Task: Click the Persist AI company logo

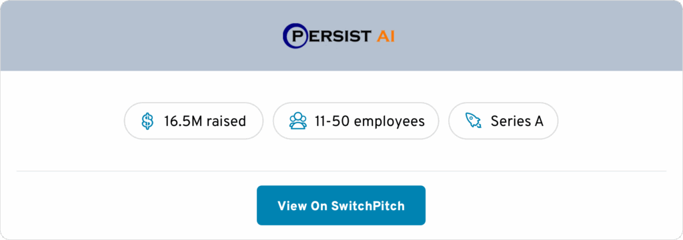Action: click(339, 36)
